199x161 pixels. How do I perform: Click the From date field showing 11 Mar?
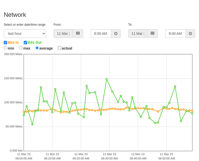(63, 34)
